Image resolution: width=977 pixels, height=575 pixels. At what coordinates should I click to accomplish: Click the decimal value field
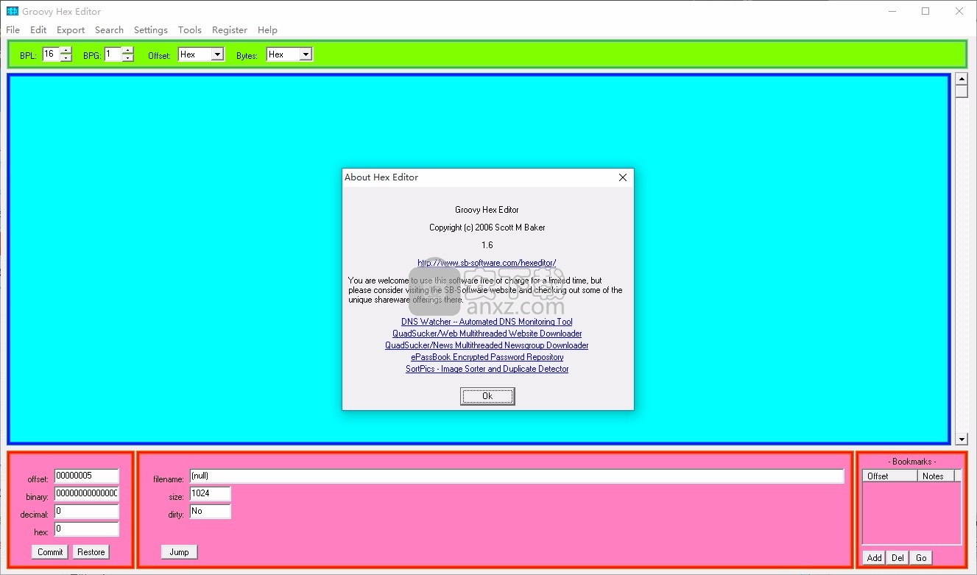pyautogui.click(x=87, y=512)
